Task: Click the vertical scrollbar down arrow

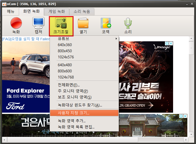Action: tap(191, 135)
